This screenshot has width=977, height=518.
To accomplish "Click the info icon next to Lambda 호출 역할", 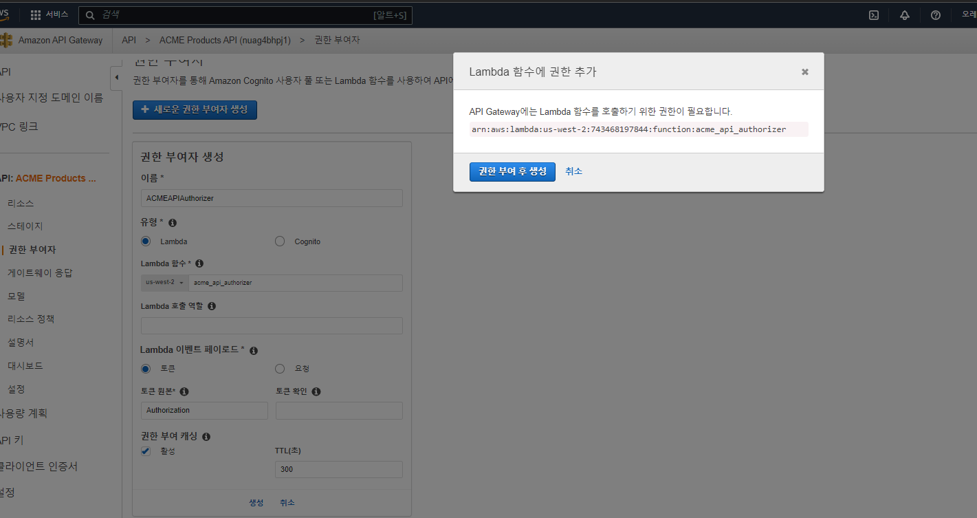I will 212,306.
